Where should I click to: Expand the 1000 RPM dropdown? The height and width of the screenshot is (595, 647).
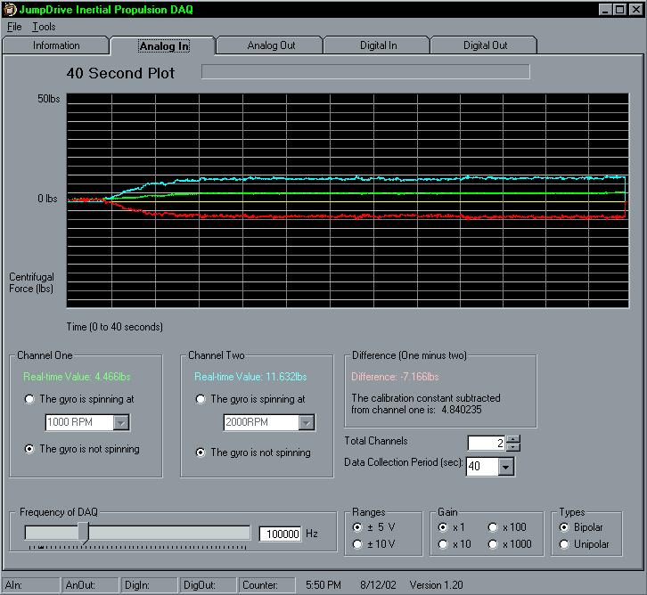click(121, 422)
